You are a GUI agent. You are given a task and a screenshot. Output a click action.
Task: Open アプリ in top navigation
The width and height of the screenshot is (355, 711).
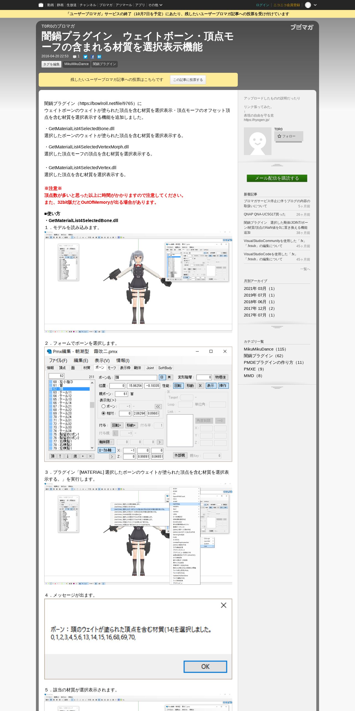[140, 5]
